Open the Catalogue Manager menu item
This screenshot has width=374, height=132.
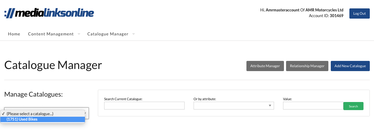[108, 34]
